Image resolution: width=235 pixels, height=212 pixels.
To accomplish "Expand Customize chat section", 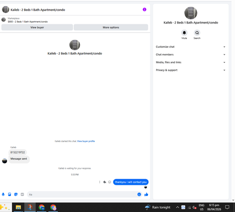I will [191, 47].
